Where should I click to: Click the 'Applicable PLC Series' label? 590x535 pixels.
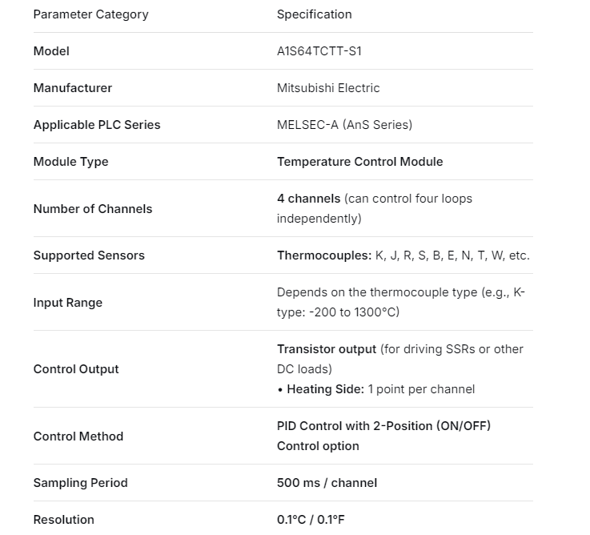click(x=96, y=125)
